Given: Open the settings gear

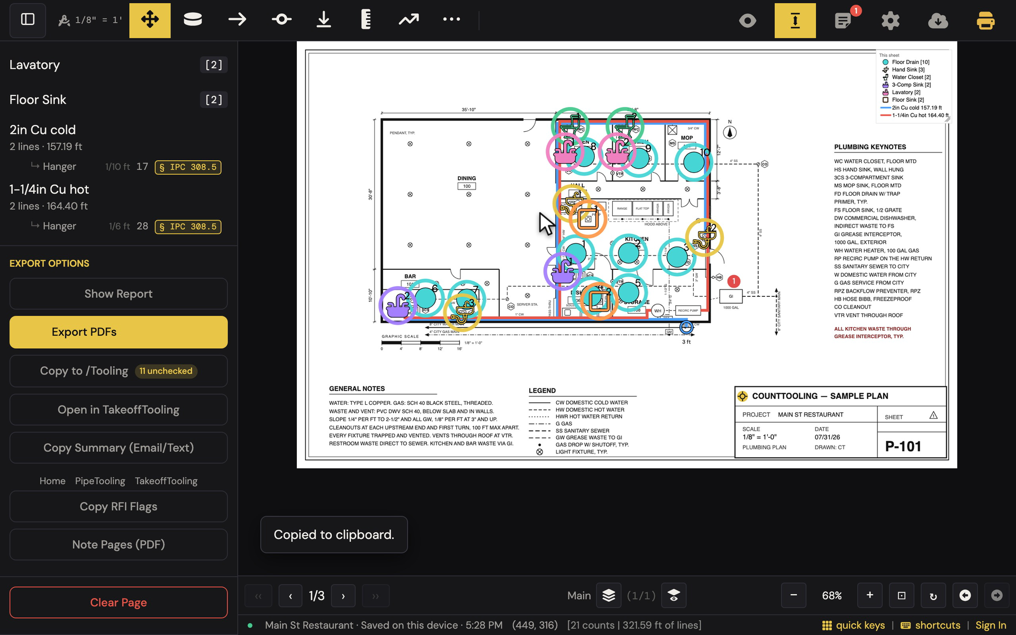Looking at the screenshot, I should pos(891,21).
